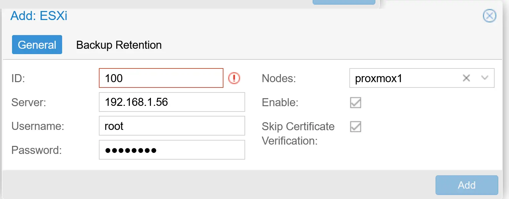Image resolution: width=509 pixels, height=199 pixels.
Task: Click the Nodes label text
Action: click(279, 78)
